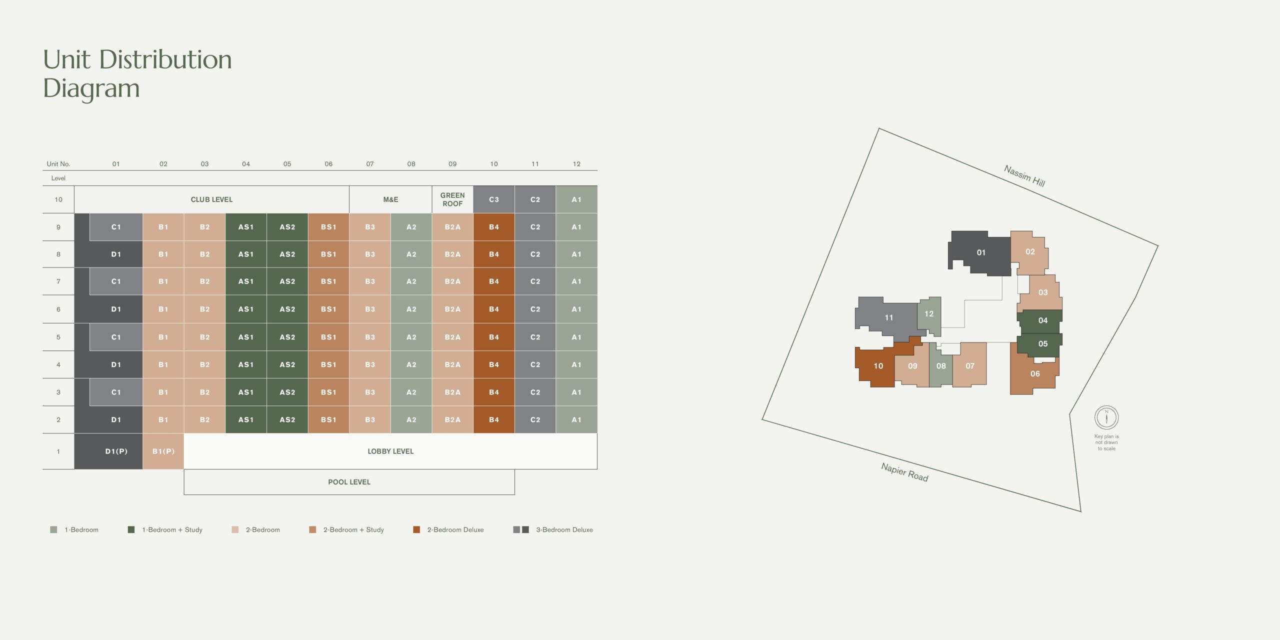Click the D1(P) cell on level 1
The image size is (1280, 640).
[116, 451]
